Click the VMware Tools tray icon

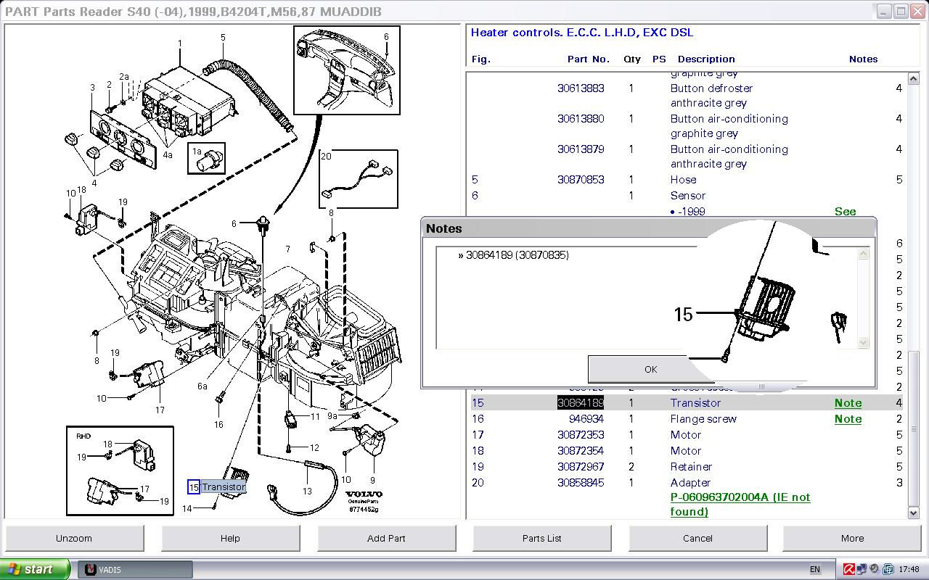tap(888, 569)
